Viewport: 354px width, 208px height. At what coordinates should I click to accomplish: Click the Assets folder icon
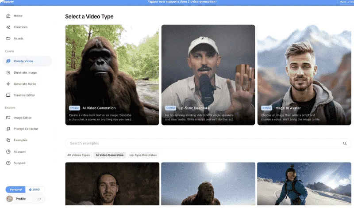8,38
